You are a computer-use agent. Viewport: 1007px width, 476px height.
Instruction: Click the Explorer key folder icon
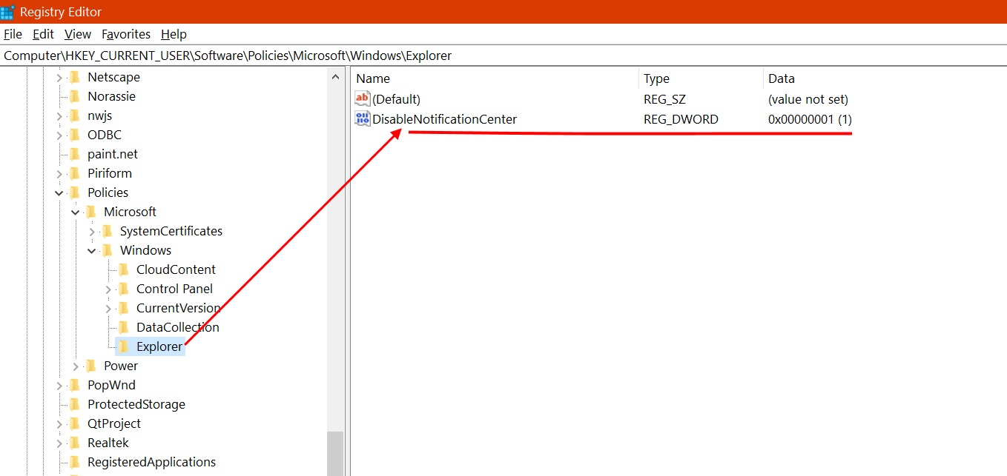point(124,346)
